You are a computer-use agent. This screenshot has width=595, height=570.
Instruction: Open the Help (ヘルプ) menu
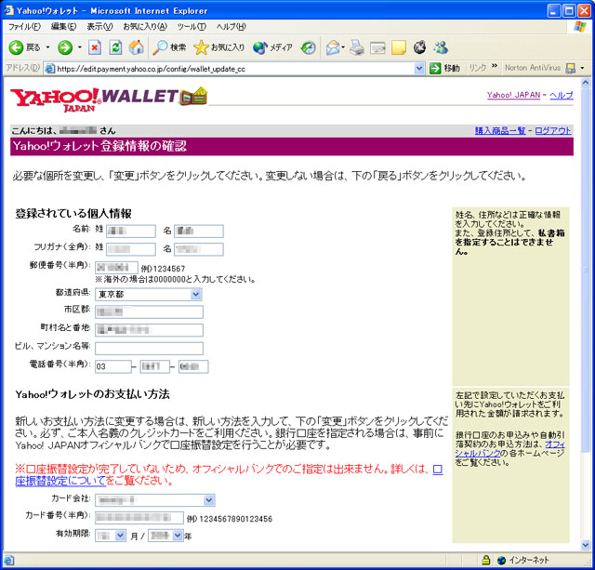[231, 27]
